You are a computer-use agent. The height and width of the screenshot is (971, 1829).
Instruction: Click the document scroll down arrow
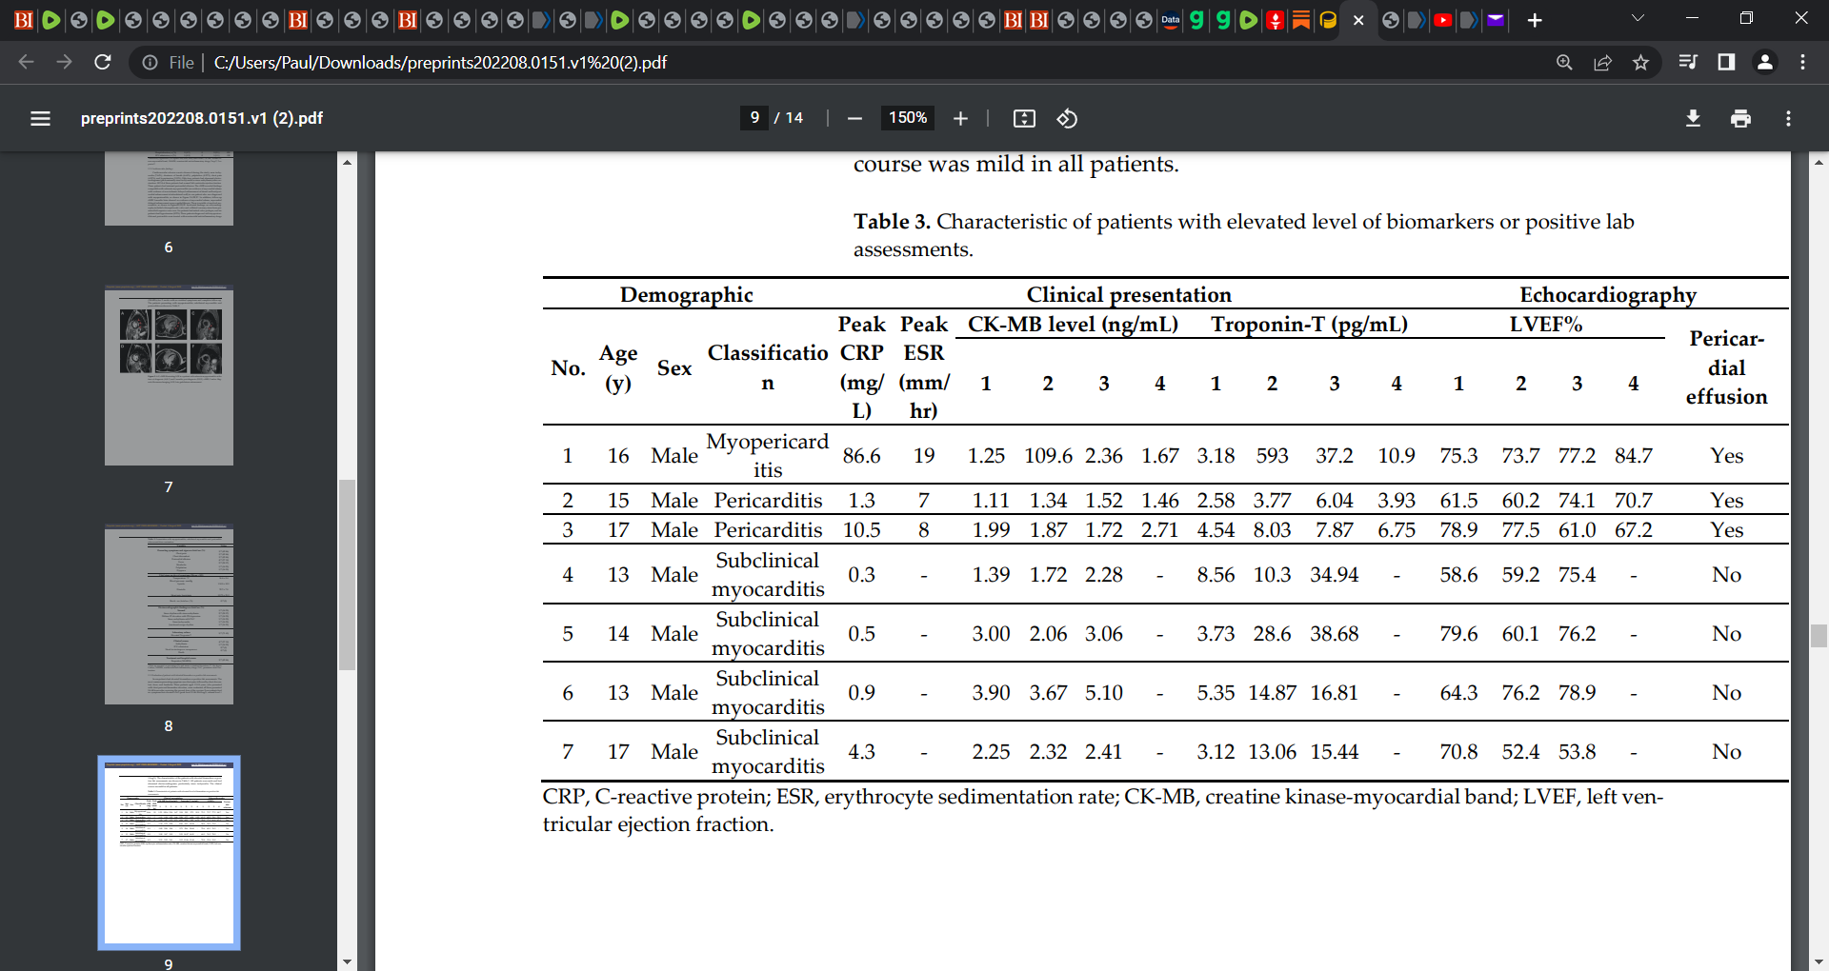[1819, 961]
